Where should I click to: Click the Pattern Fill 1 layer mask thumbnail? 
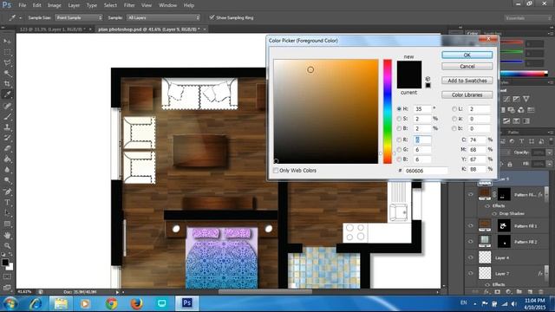(504, 225)
